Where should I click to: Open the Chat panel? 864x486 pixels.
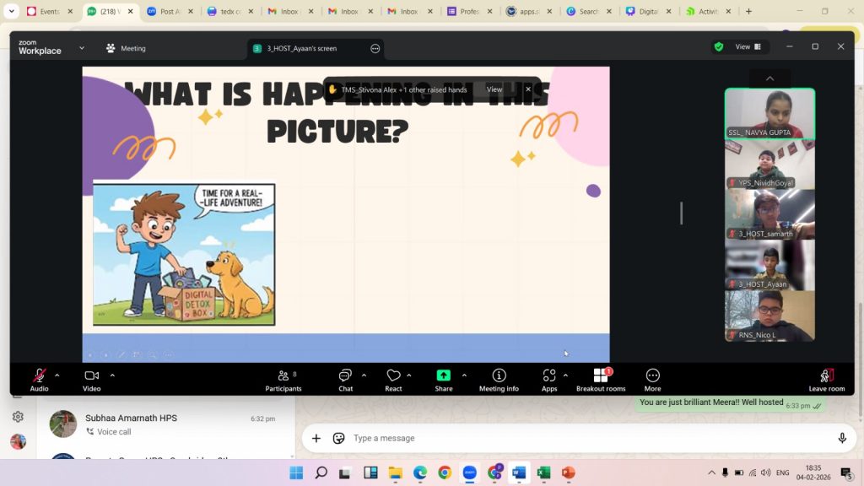point(345,379)
